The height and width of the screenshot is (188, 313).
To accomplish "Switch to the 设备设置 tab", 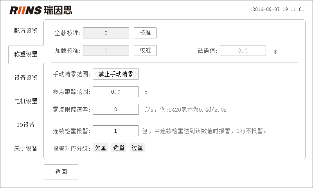I will coord(26,78).
